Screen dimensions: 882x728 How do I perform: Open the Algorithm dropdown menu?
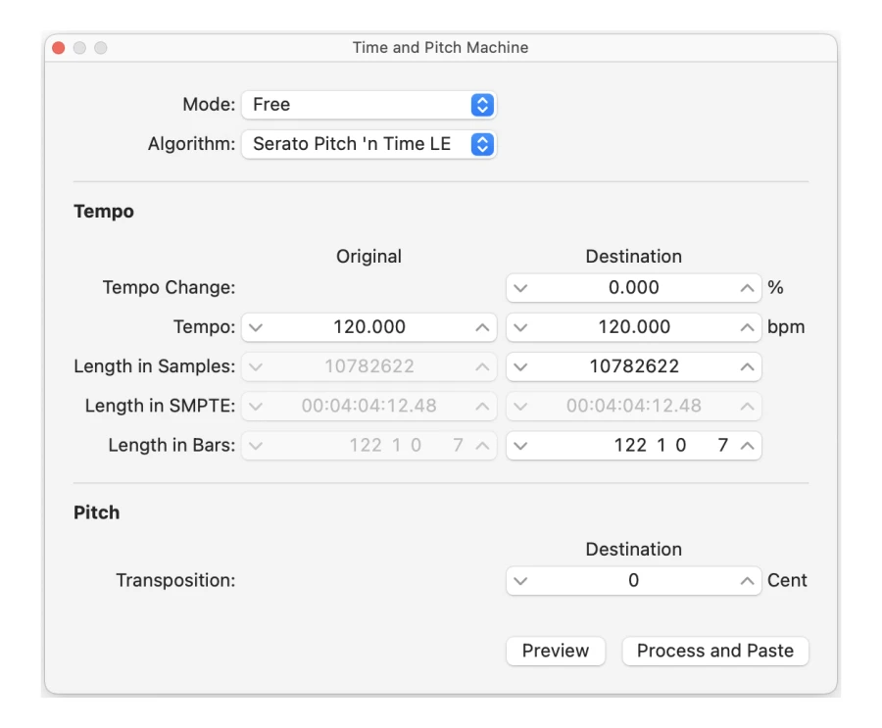point(368,144)
